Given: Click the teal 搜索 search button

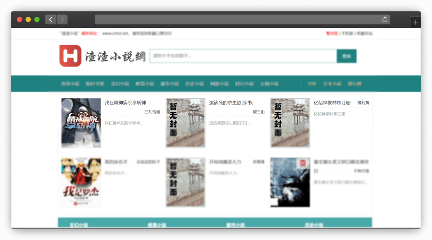Looking at the screenshot, I should pos(347,56).
